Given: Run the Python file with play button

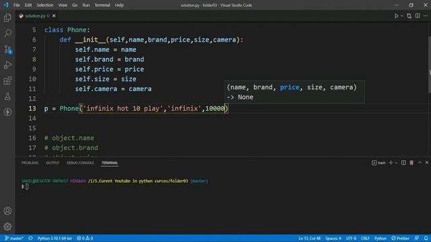Looking at the screenshot, I should [397, 16].
